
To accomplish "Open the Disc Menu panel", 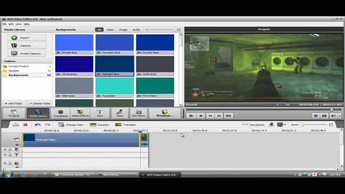I will click(x=139, y=113).
